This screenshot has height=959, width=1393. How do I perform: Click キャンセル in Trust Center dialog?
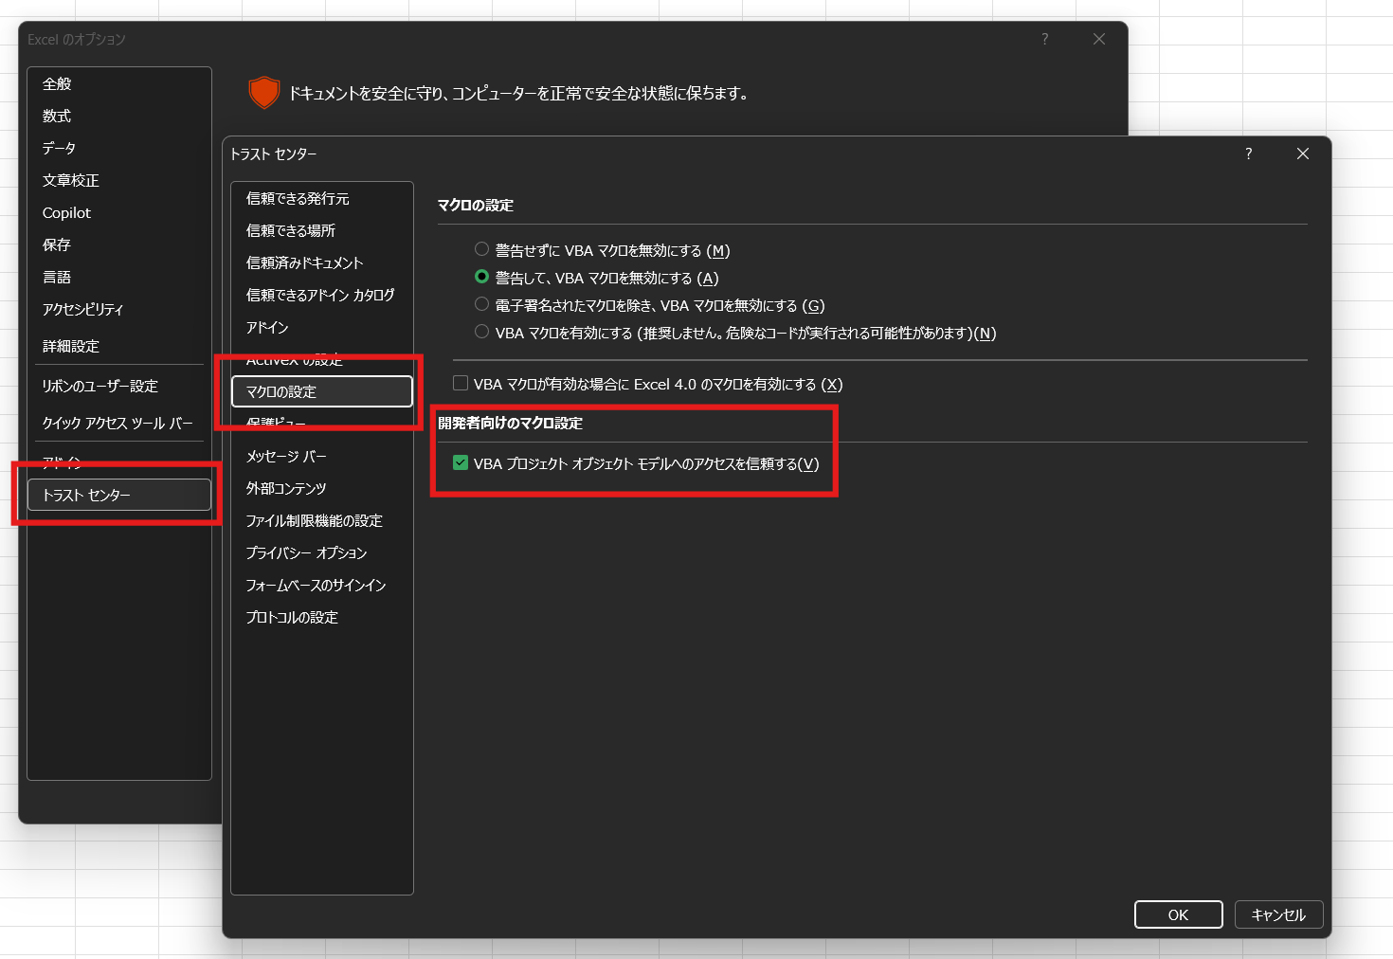(x=1278, y=914)
